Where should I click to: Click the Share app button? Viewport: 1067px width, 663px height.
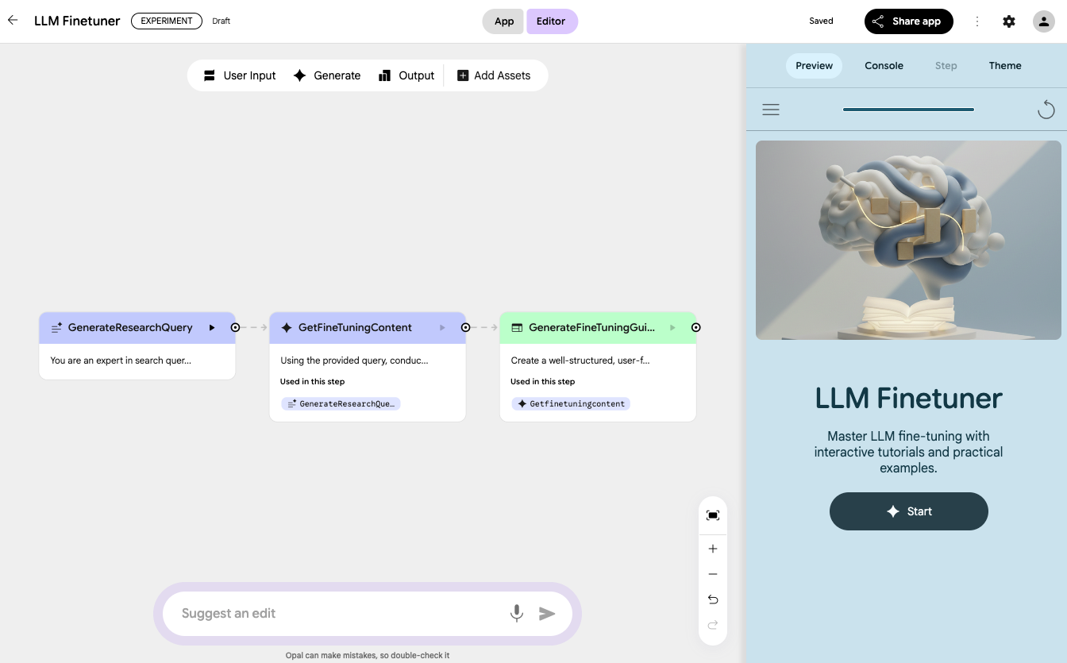click(908, 21)
